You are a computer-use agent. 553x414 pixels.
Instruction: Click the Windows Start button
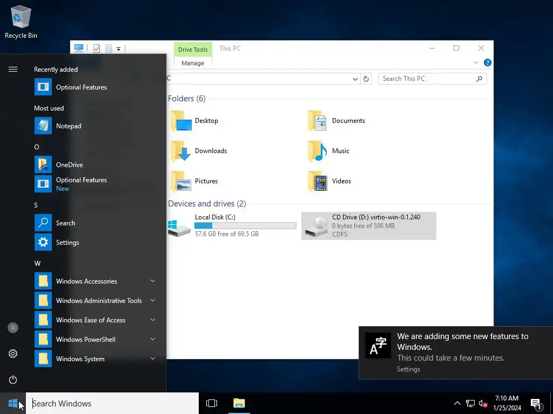[x=13, y=403]
